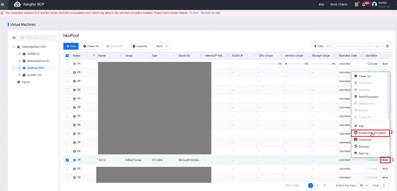This screenshot has height=191, width=397.
Task: Collapse the Virtual Machine (145) tree
Action: [x=14, y=47]
